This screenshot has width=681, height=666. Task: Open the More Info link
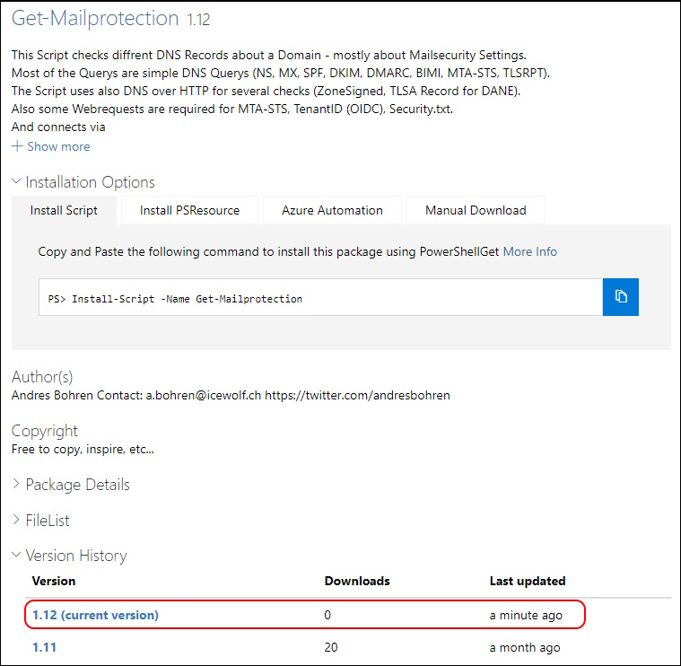point(530,251)
